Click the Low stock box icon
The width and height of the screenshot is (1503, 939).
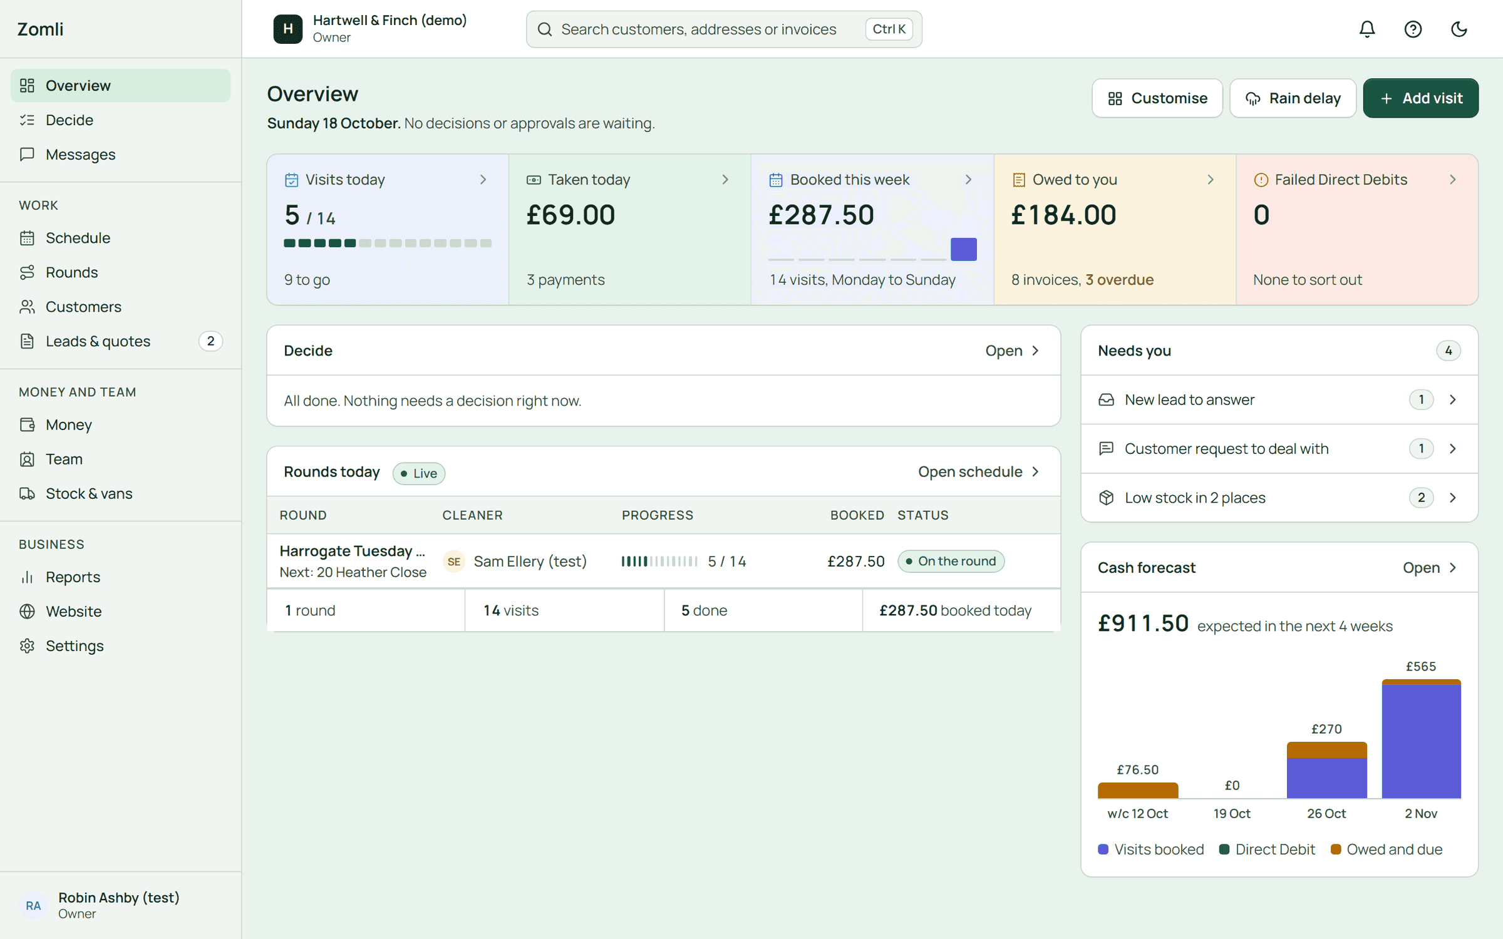pyautogui.click(x=1107, y=498)
